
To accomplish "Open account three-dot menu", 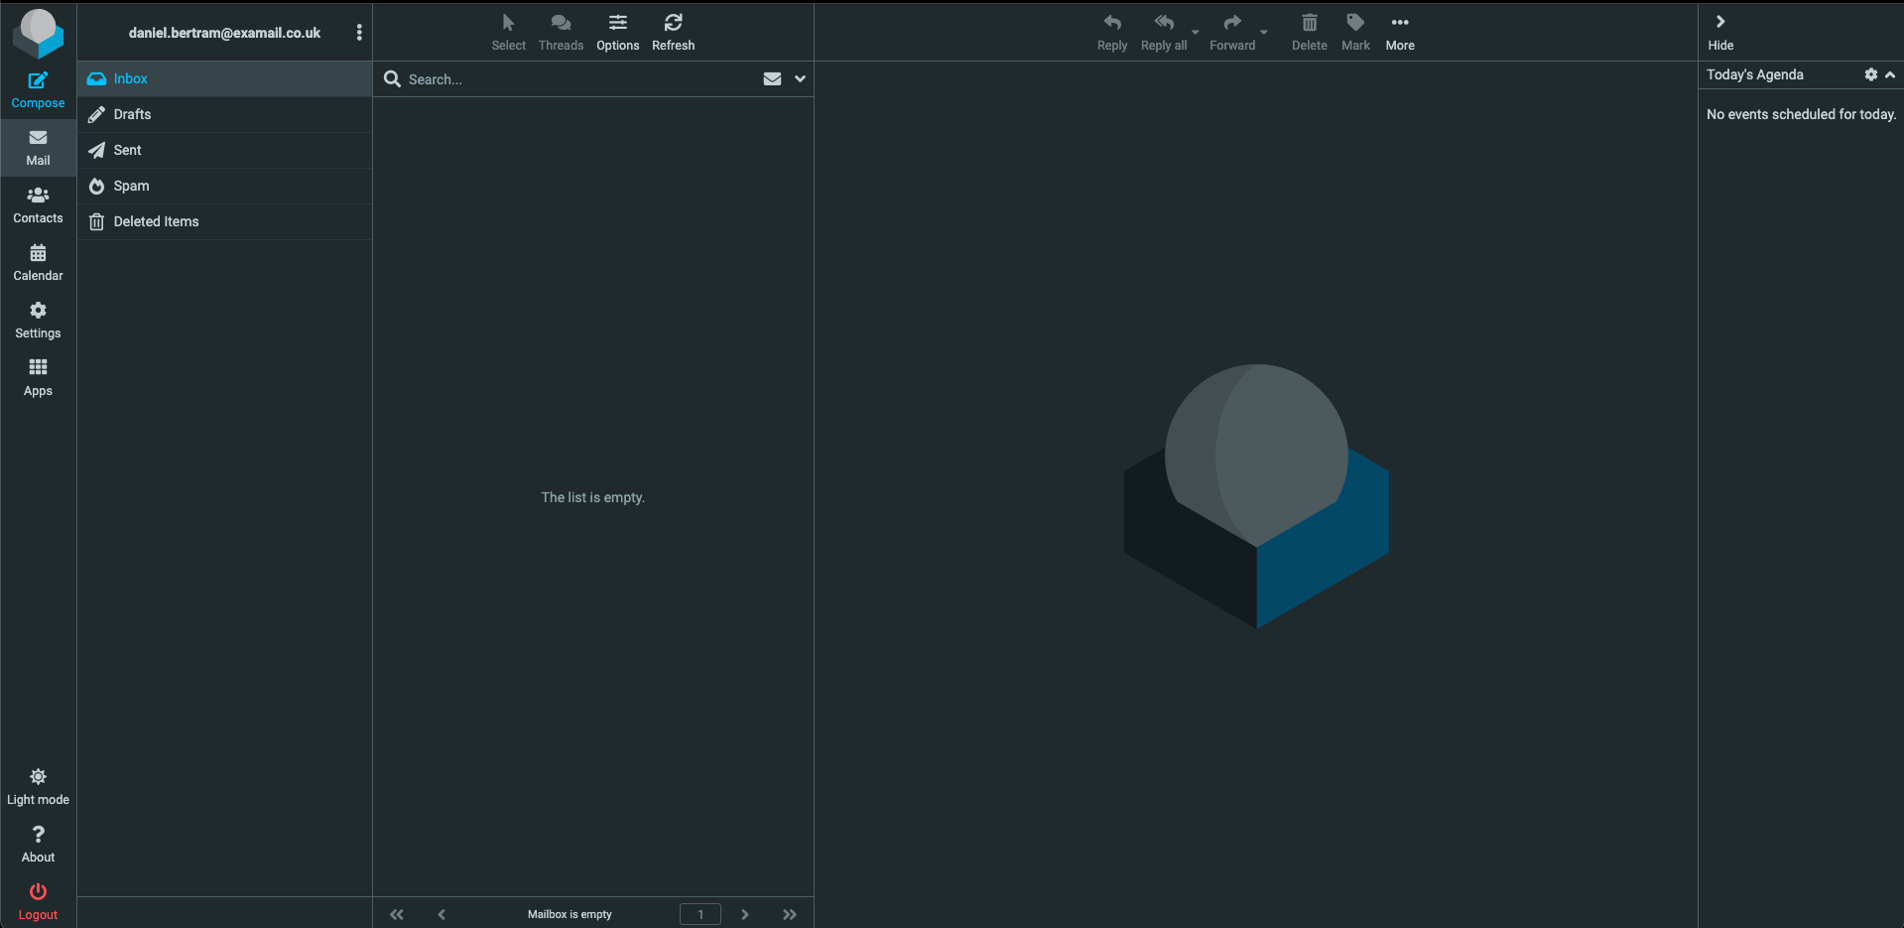I will pos(359,33).
